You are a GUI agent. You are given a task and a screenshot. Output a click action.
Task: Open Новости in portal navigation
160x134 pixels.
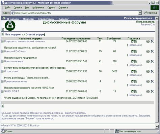pos(28,19)
